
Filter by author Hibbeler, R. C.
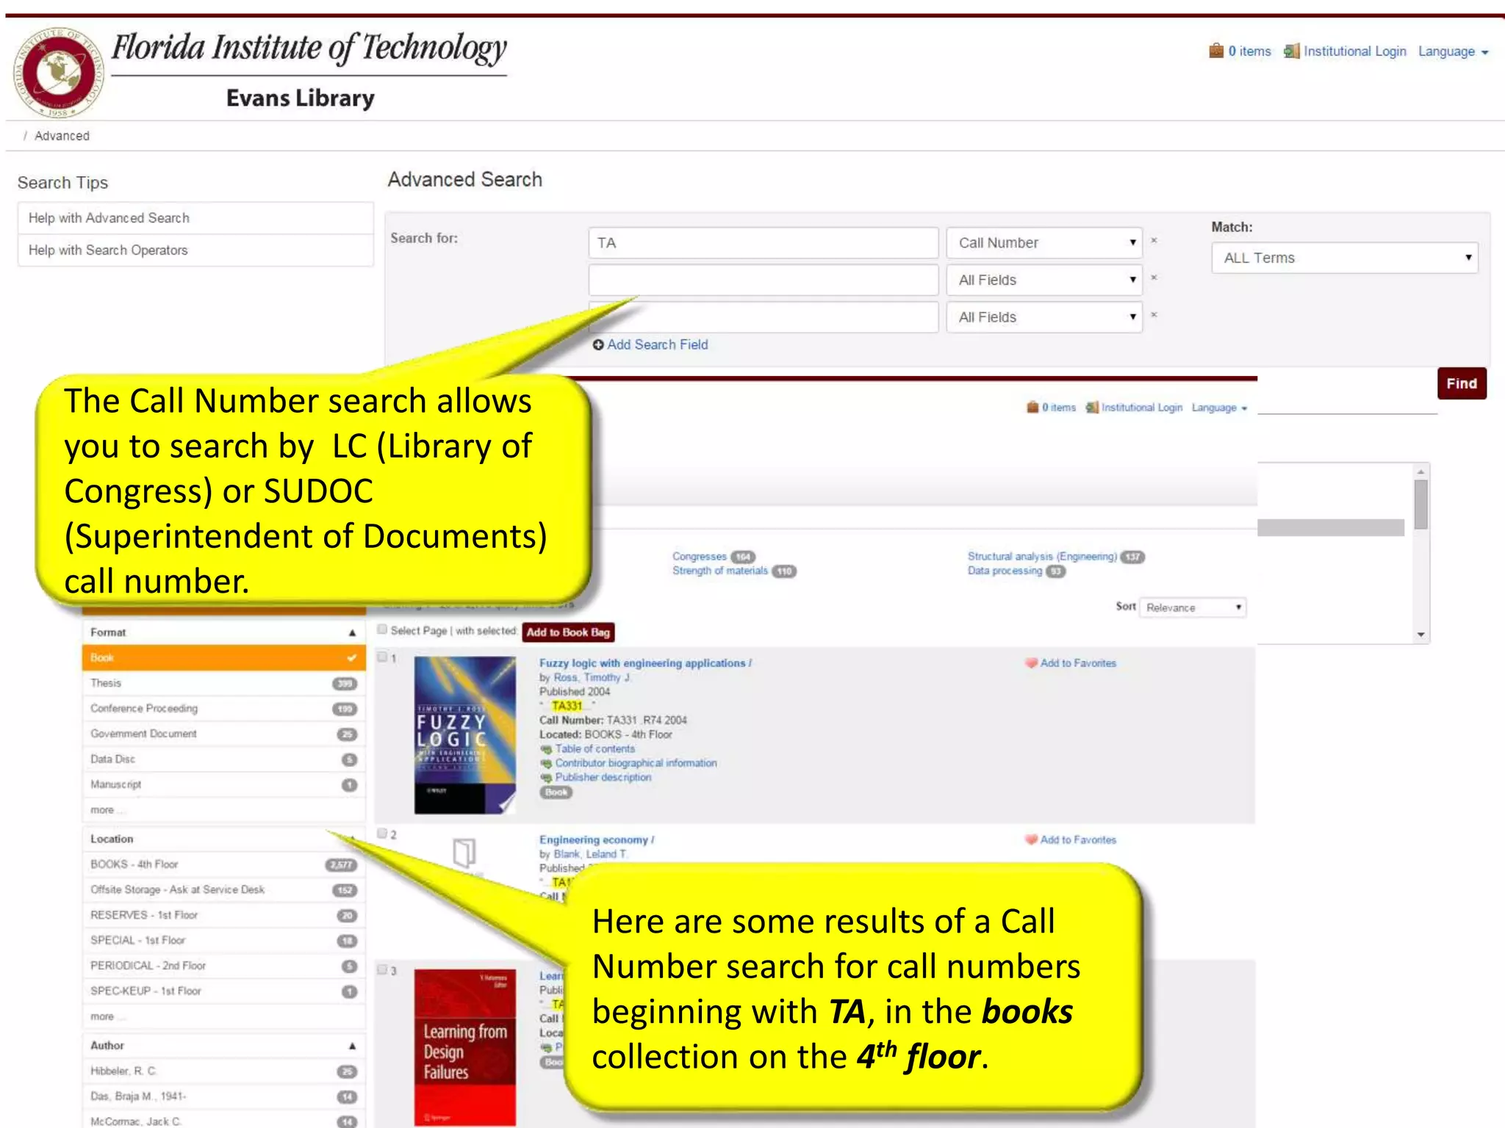[x=223, y=1071]
